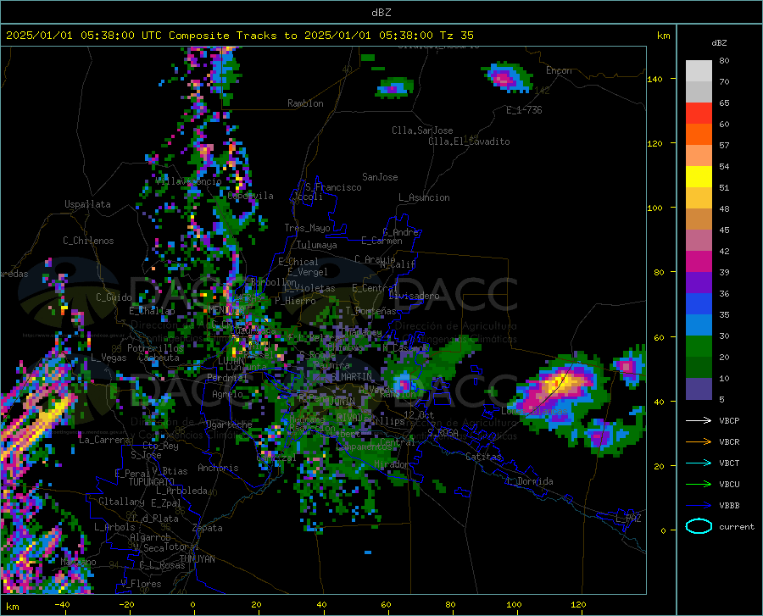Click the 'Clla.El_Cavadito' map label
The image size is (763, 616).
[469, 142]
